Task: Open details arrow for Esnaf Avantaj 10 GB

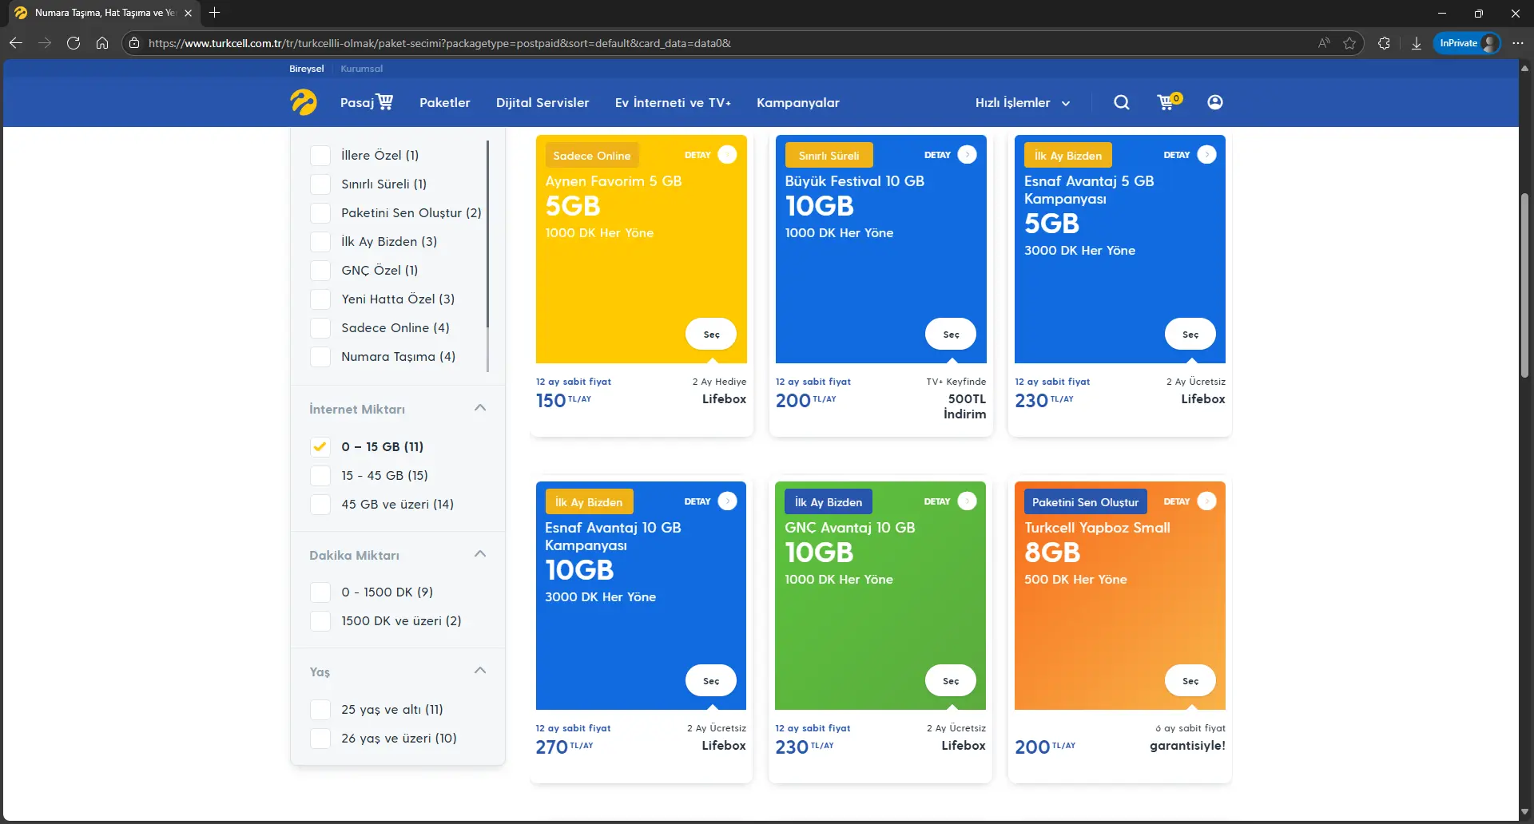Action: click(x=727, y=501)
